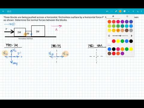Choose the gray swatch
This screenshot has height=108, width=144.
(x=131, y=30)
